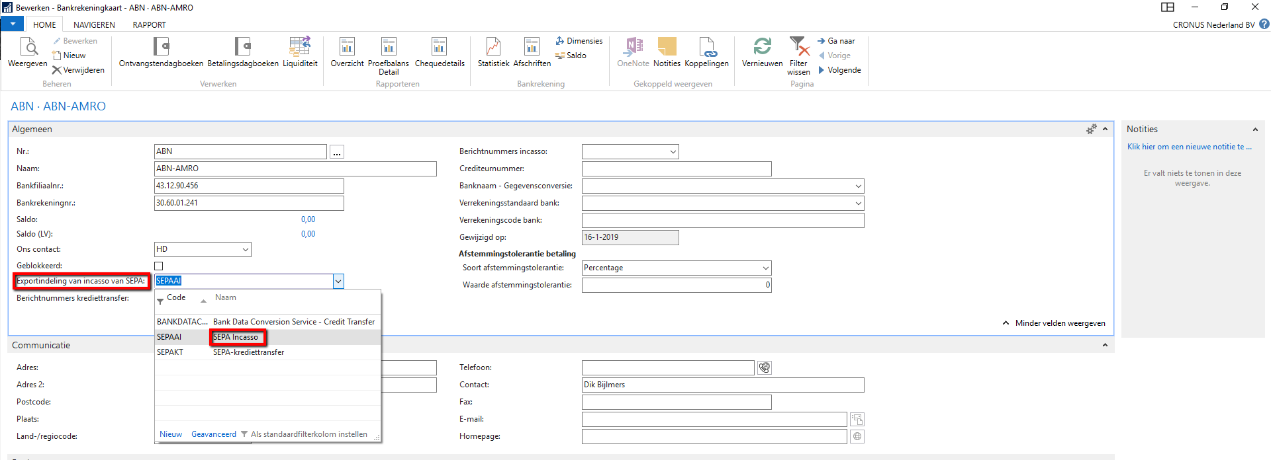Collapse the Communicatie section
The width and height of the screenshot is (1271, 460).
(x=1105, y=345)
